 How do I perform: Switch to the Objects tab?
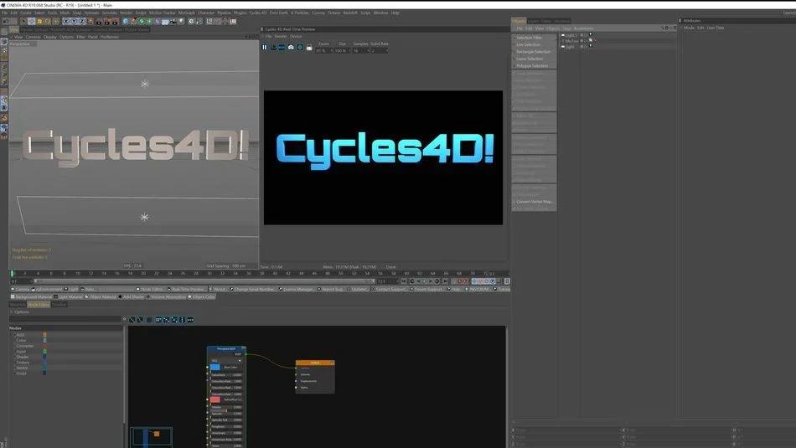519,21
